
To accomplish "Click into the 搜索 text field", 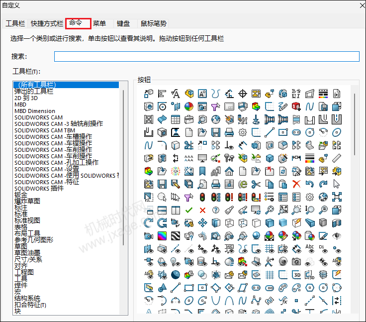I will pos(206,57).
